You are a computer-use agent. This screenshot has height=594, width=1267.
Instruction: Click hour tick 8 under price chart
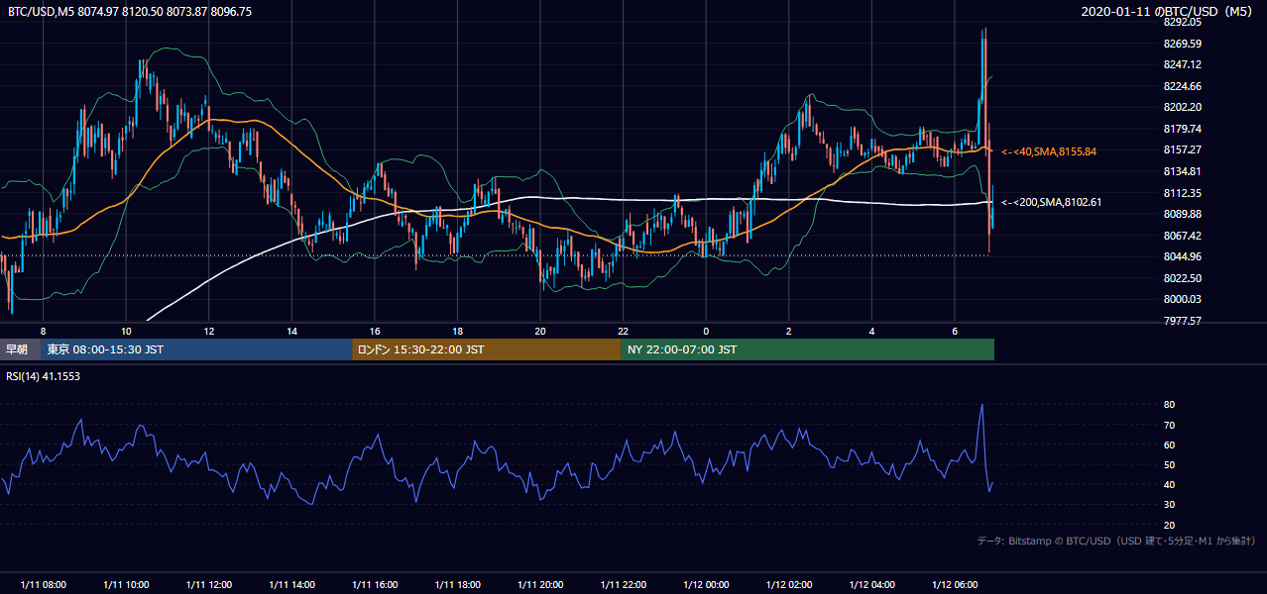(43, 331)
